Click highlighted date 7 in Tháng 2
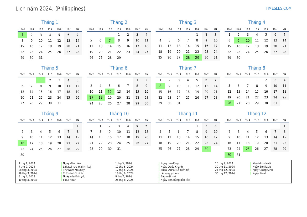The height and width of the screenshot is (217, 307). point(110,40)
